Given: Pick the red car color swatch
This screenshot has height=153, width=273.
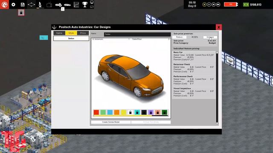Looking at the screenshot, I should [96, 112].
